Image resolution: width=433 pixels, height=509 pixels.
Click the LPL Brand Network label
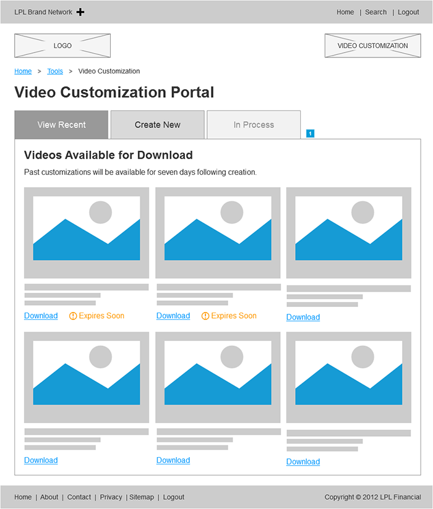click(43, 12)
